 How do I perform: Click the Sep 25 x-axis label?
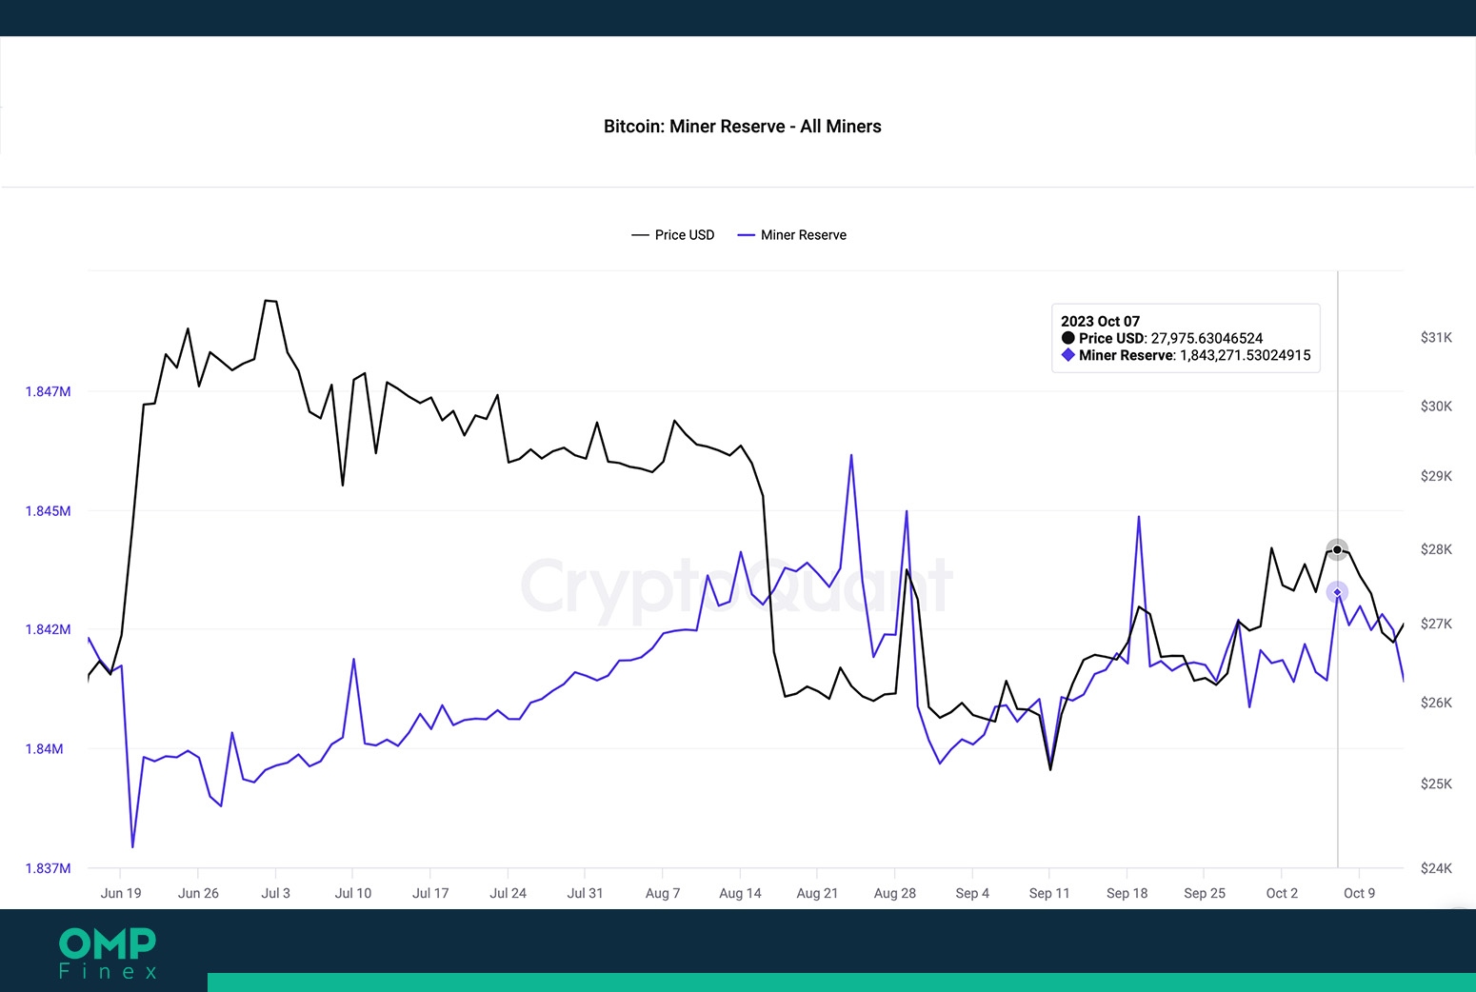coord(1205,893)
